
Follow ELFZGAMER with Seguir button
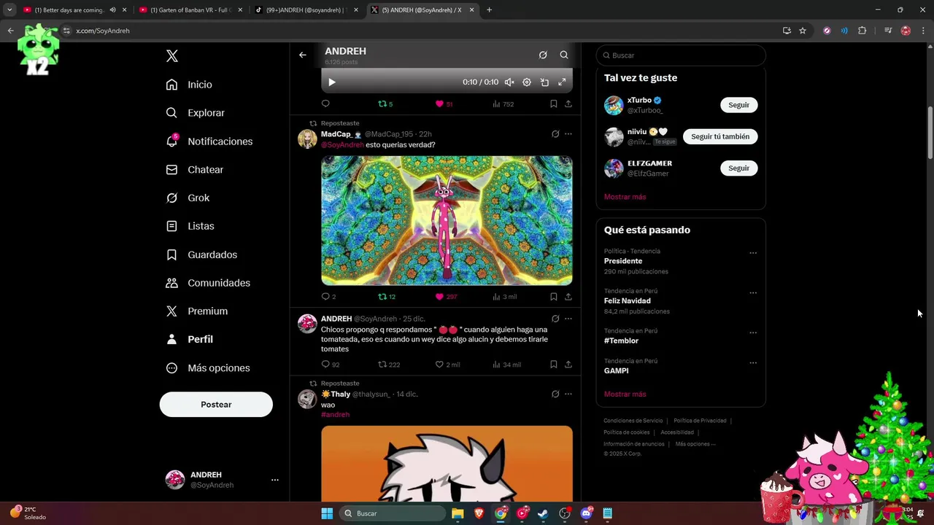click(738, 168)
